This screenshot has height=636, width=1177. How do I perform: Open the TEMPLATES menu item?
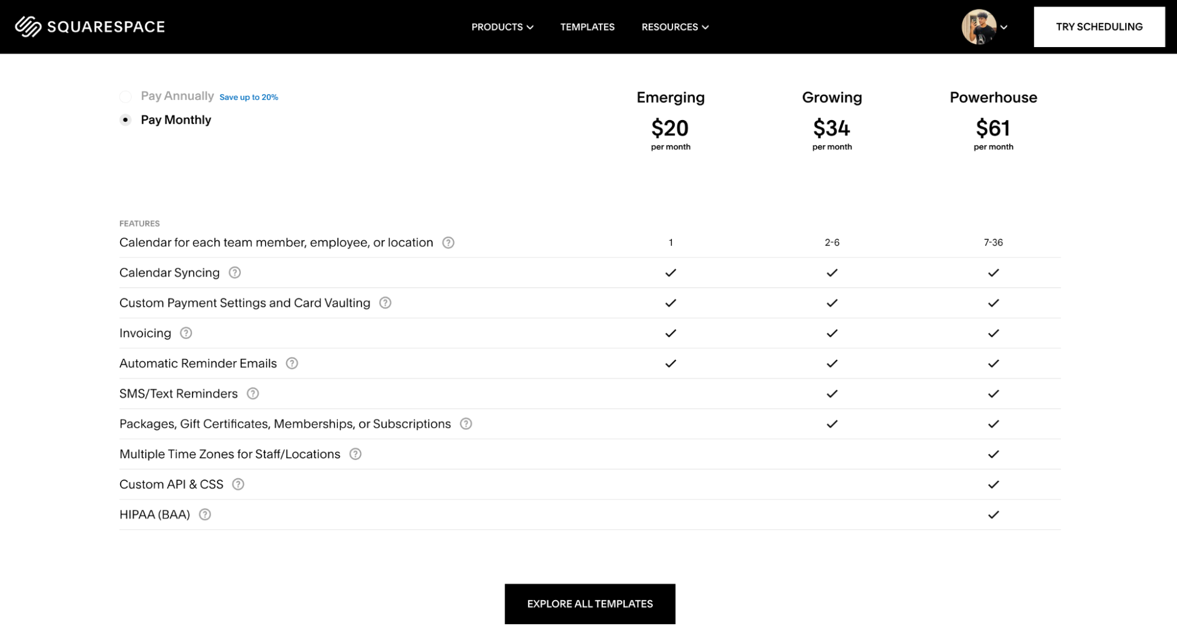tap(587, 26)
